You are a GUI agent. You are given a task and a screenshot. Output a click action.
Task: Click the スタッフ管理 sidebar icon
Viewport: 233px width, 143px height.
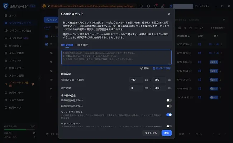pos(6,76)
